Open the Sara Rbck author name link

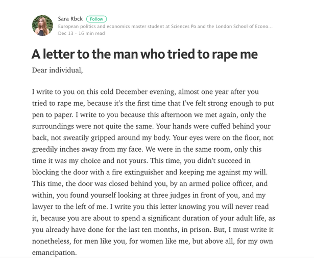pyautogui.click(x=70, y=19)
